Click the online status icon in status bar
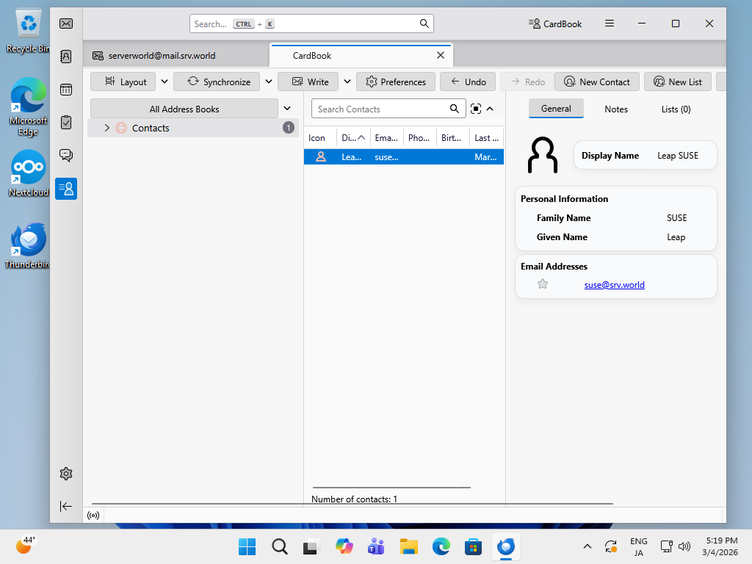 click(93, 516)
